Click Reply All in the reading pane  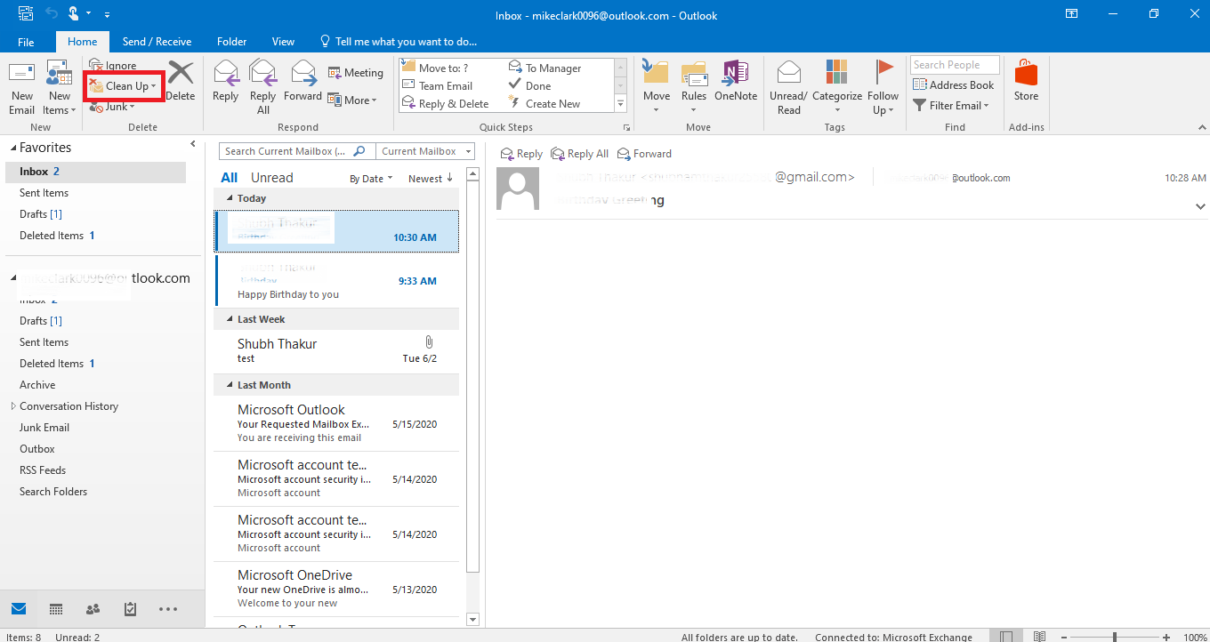click(579, 154)
